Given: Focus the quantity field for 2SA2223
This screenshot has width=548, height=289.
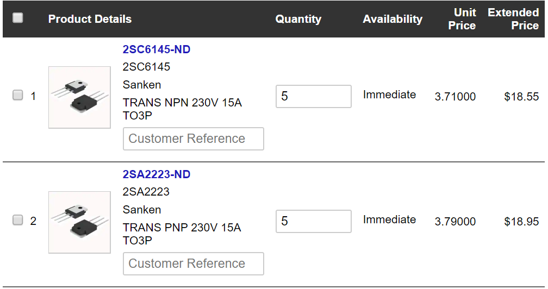Looking at the screenshot, I should click(x=314, y=221).
